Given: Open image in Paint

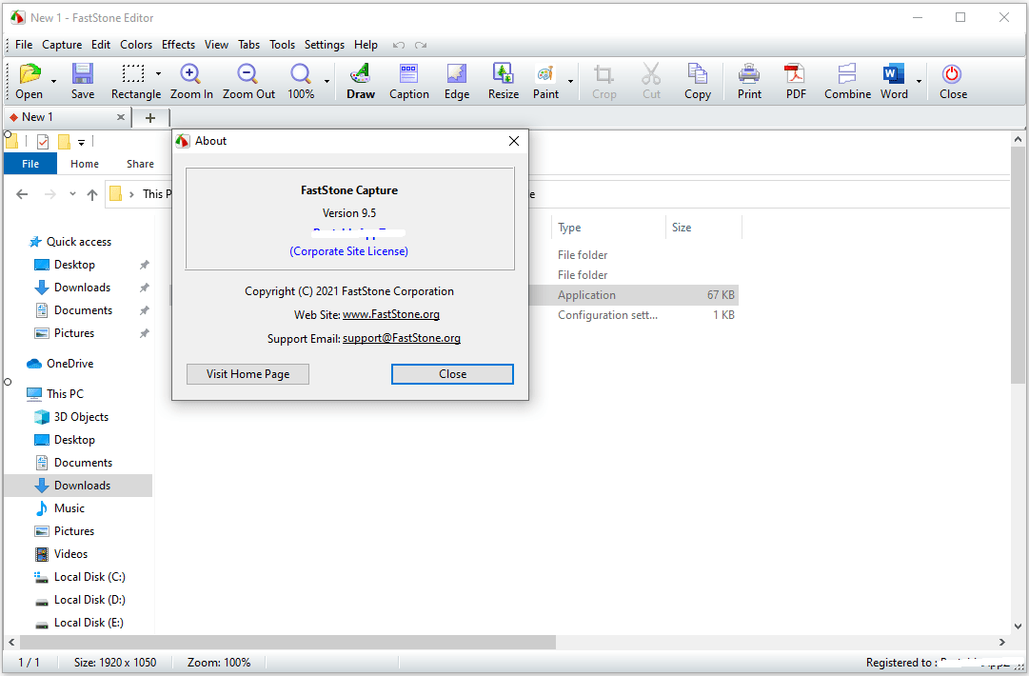Looking at the screenshot, I should 545,81.
